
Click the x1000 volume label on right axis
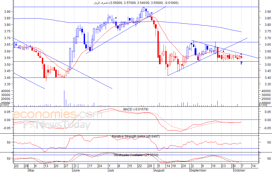tap(263, 105)
